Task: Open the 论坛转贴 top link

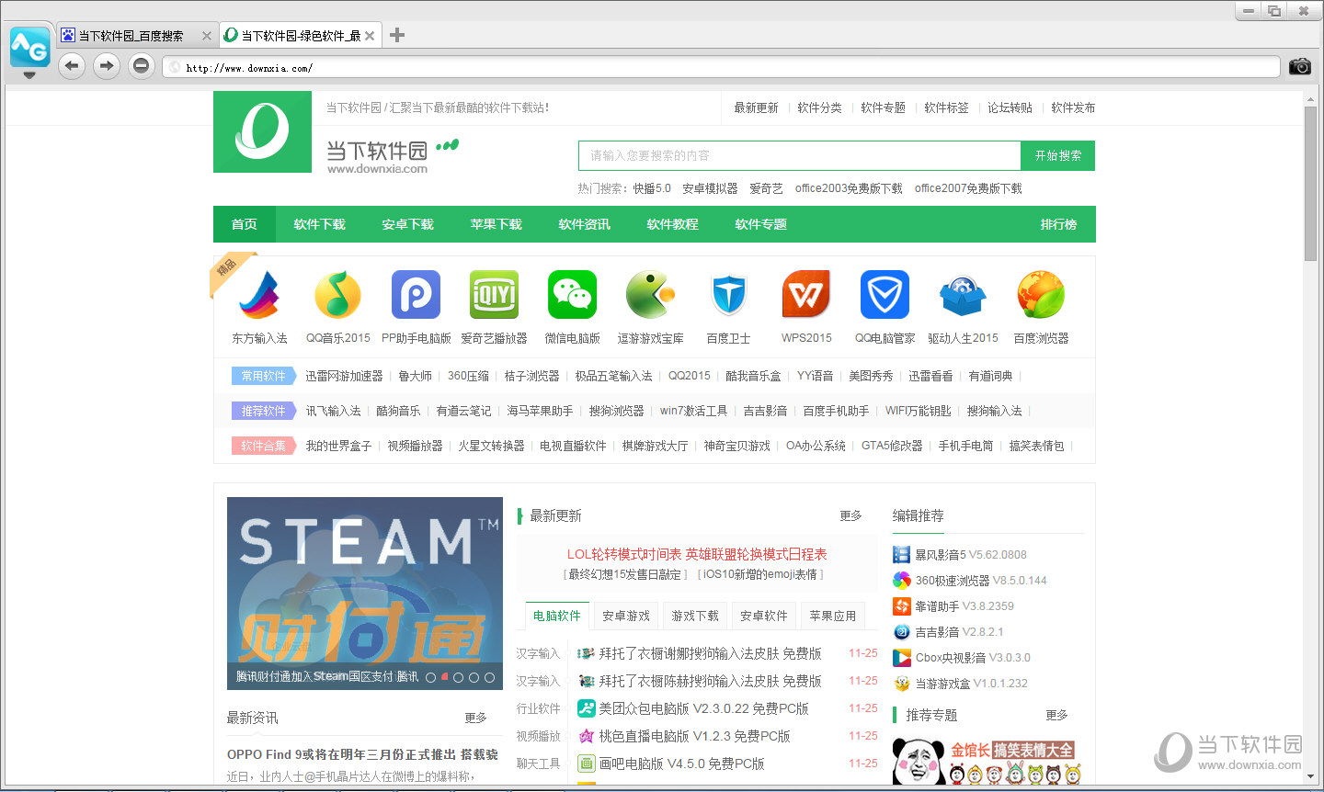Action: [1010, 107]
